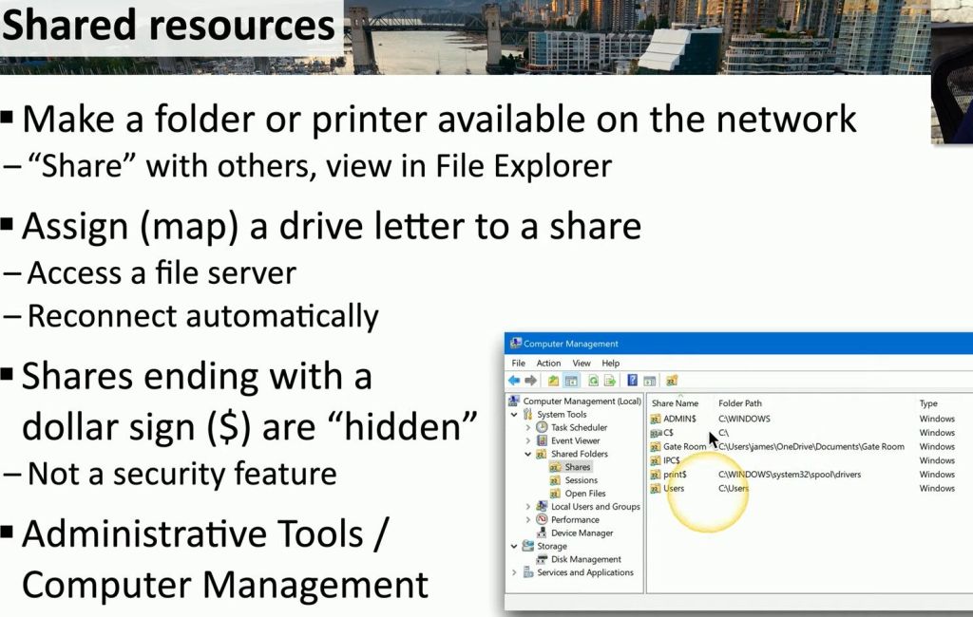Viewport: 973px width, 617px height.
Task: Expand Local Users and Groups node
Action: click(528, 507)
